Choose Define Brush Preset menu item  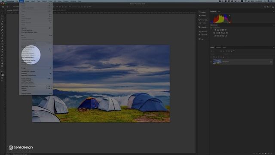click(36, 60)
